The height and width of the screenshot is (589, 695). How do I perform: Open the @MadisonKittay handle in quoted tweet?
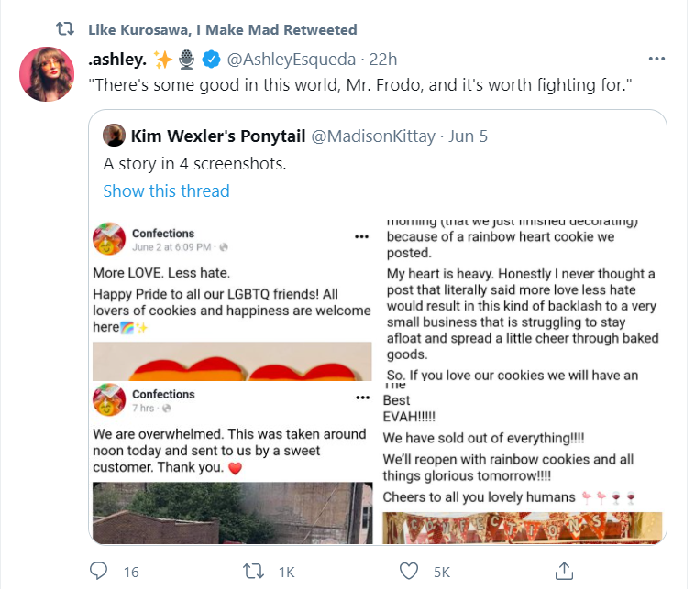tap(373, 136)
